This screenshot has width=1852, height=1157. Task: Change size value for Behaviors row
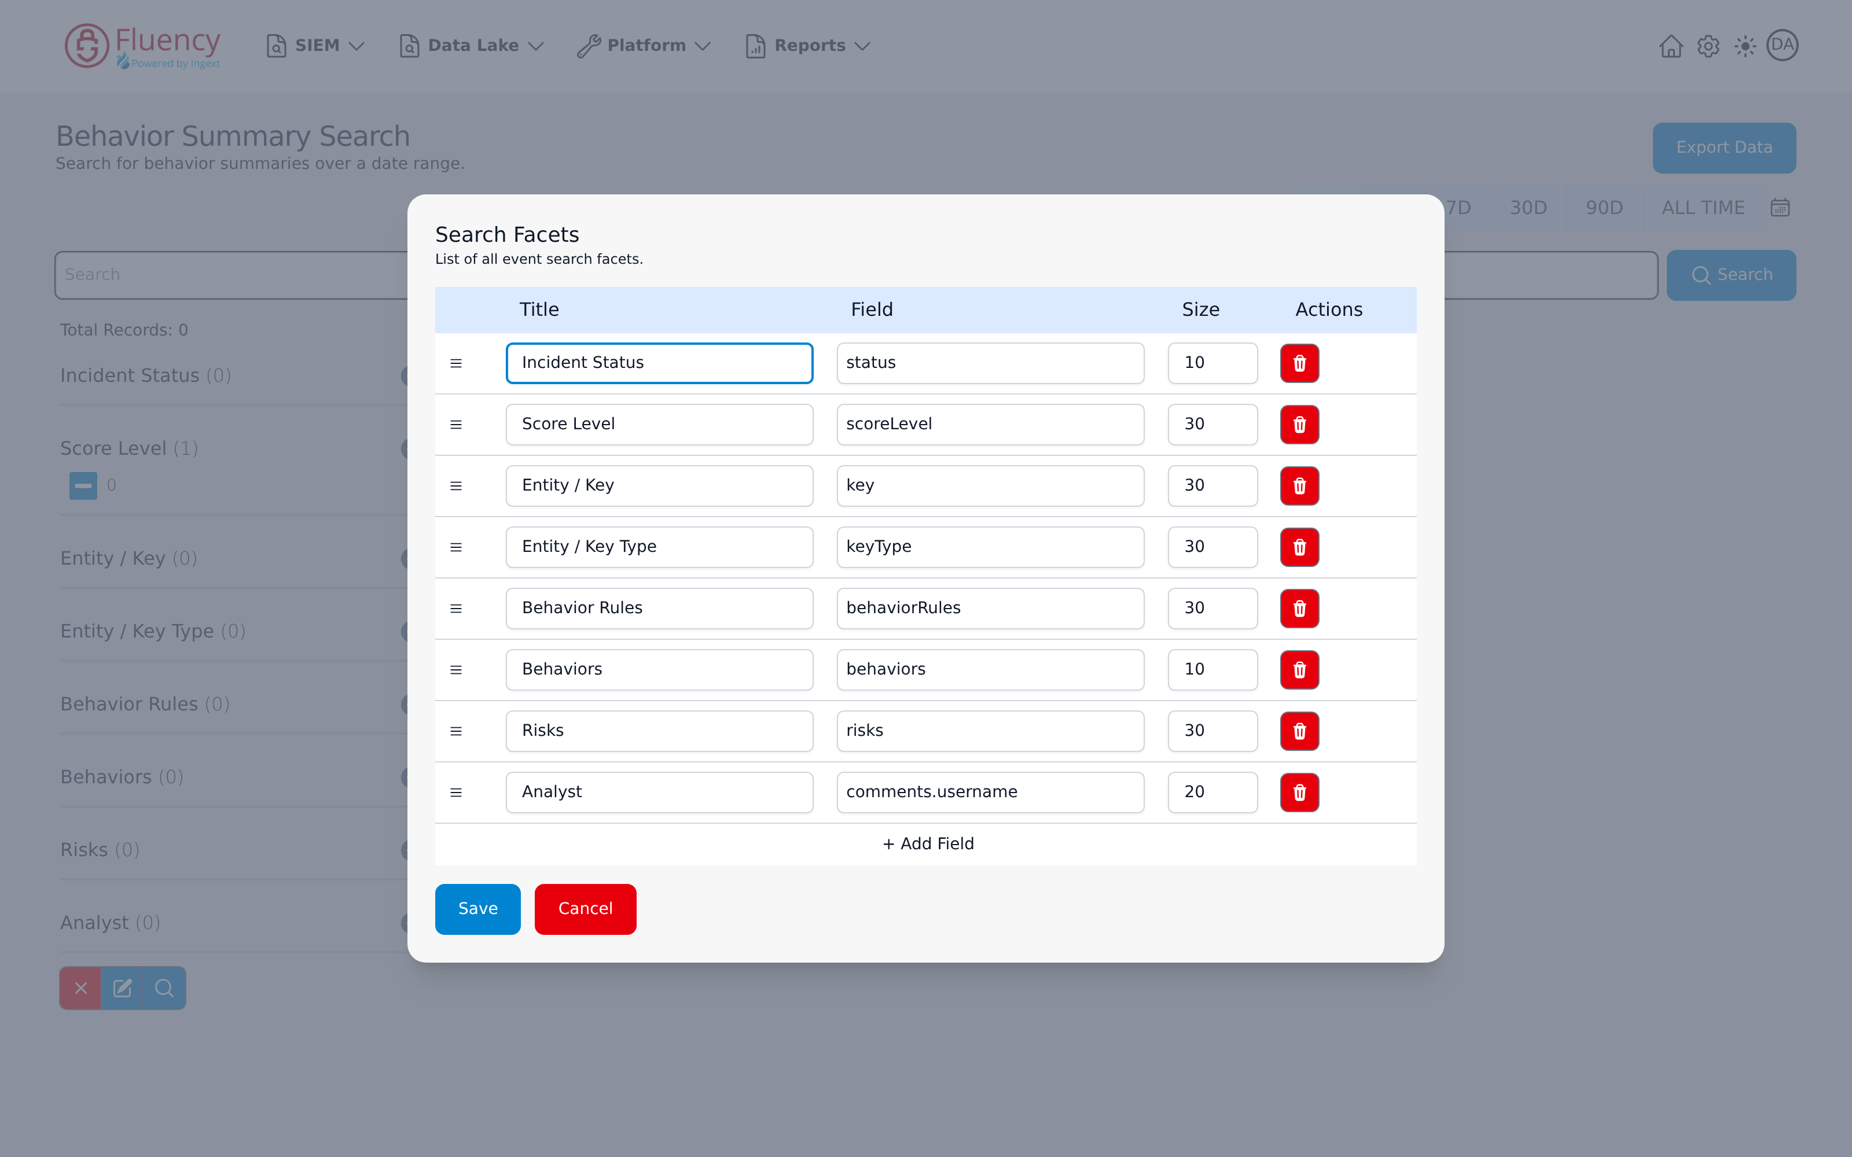(1212, 669)
